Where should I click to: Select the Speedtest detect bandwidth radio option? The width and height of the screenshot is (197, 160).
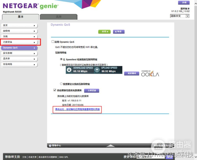(61, 59)
